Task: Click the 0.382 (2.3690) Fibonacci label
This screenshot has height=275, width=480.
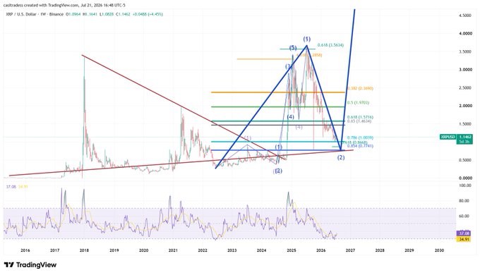Action: click(360, 88)
